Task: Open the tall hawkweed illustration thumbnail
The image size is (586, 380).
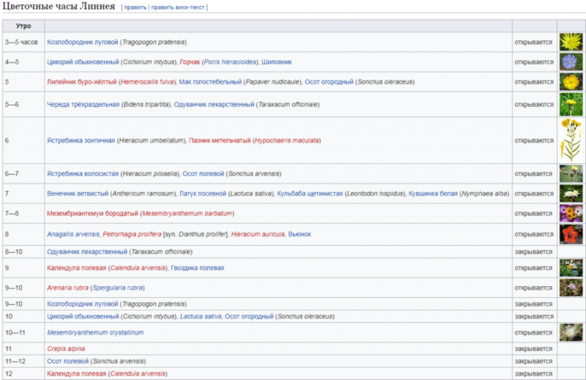Action: pyautogui.click(x=571, y=140)
